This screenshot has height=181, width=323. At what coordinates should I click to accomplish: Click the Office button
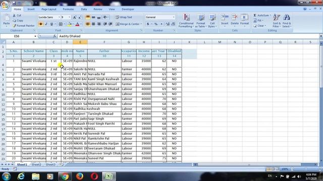coord(5,5)
